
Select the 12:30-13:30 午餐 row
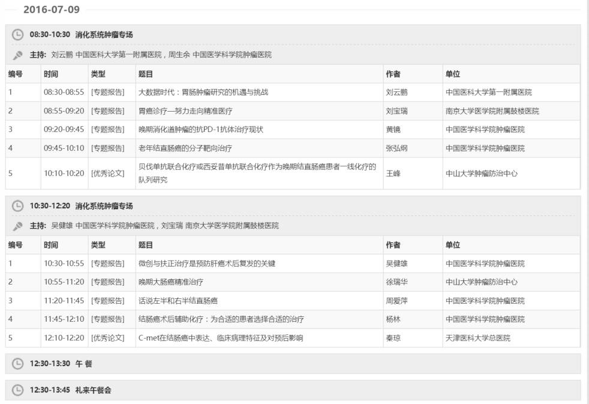click(x=293, y=363)
